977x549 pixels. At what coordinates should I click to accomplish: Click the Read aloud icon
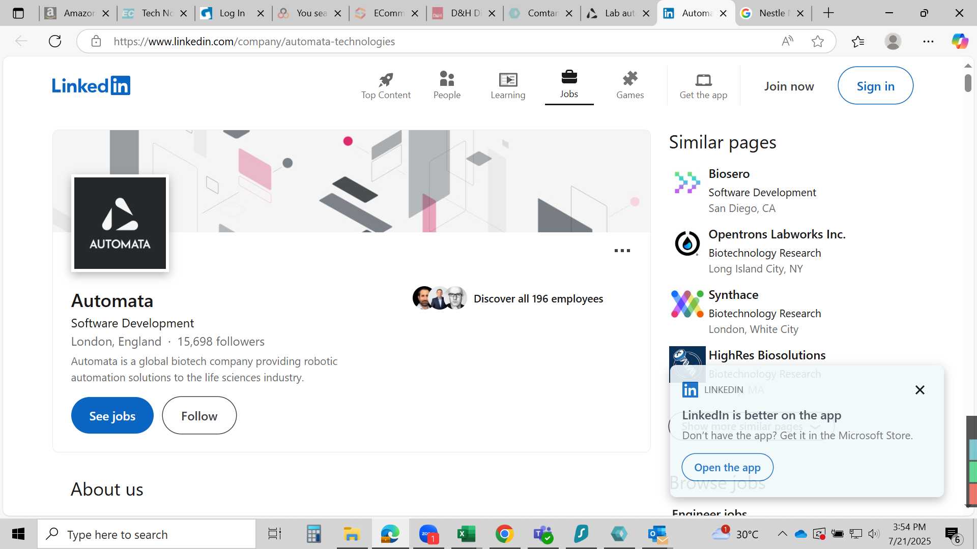[787, 41]
